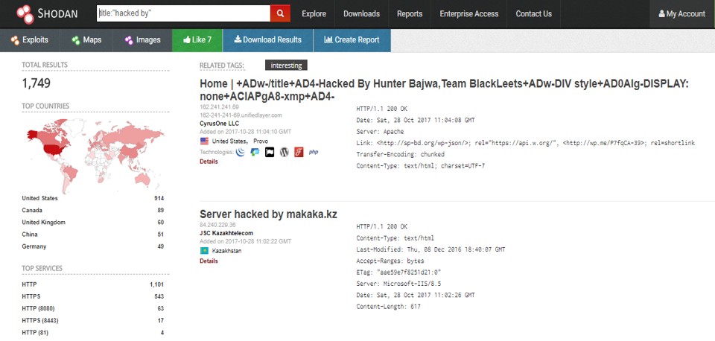Screen dimensions: 715x341
Task: Filter by HTTPS (8443) service
Action: coord(92,320)
